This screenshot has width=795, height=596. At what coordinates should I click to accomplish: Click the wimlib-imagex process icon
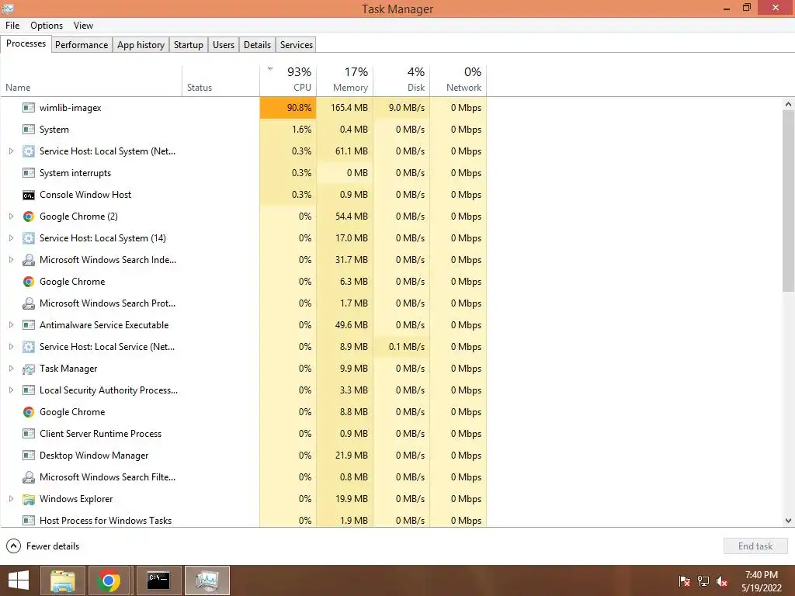(x=29, y=108)
